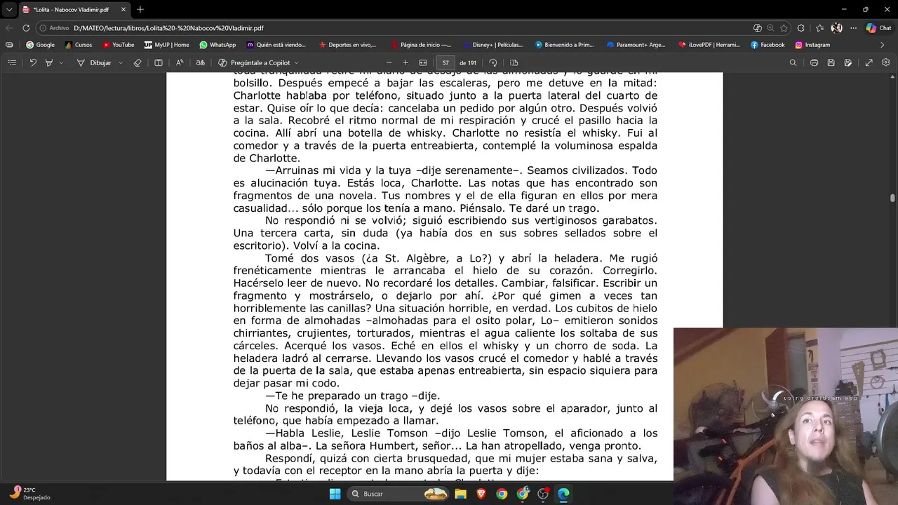Open weather widget showing 23°C
Viewport: 898px width, 505px height.
coord(29,494)
